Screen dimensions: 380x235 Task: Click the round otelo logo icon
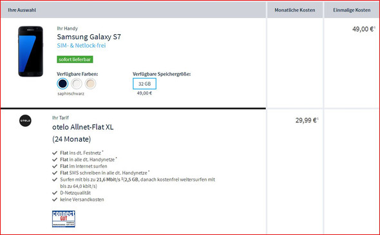tap(25, 120)
